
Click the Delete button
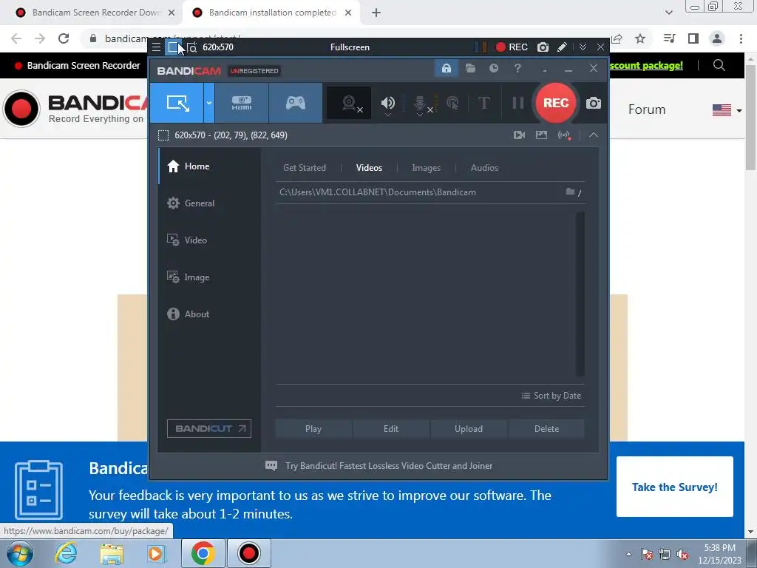(x=546, y=429)
